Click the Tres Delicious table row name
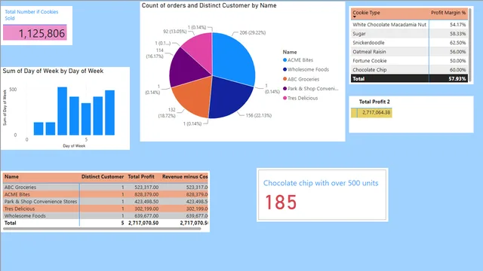The height and width of the screenshot is (271, 483). (20, 209)
